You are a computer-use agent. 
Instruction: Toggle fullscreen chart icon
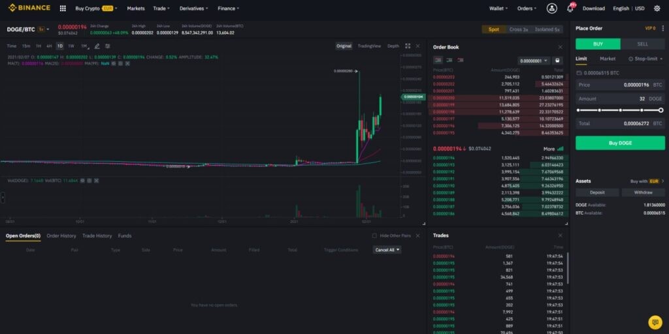pyautogui.click(x=408, y=46)
